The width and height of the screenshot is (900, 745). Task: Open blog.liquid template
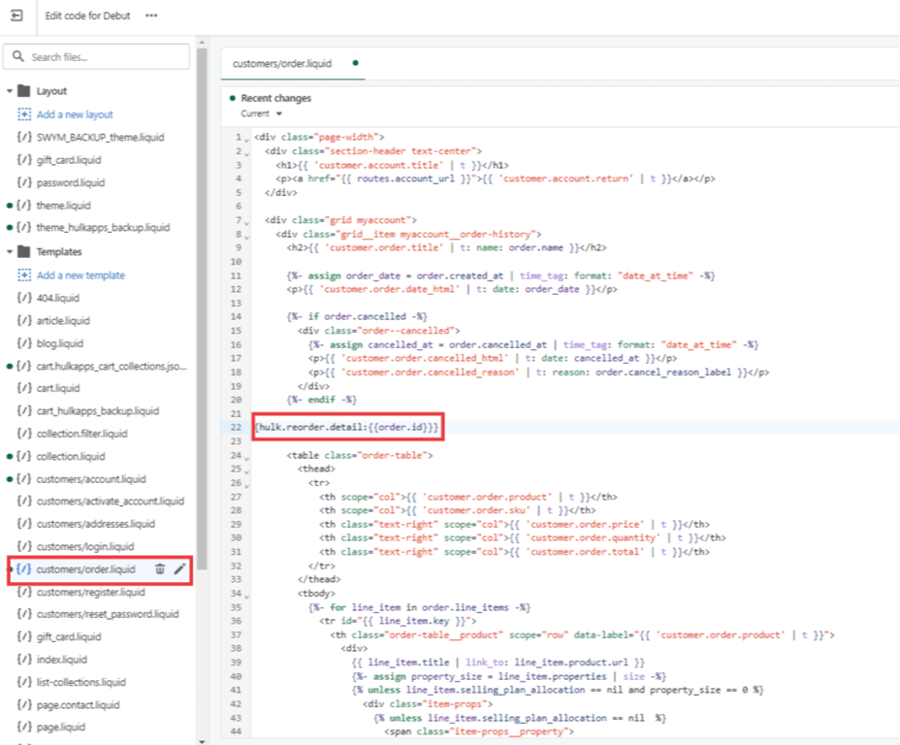click(60, 343)
